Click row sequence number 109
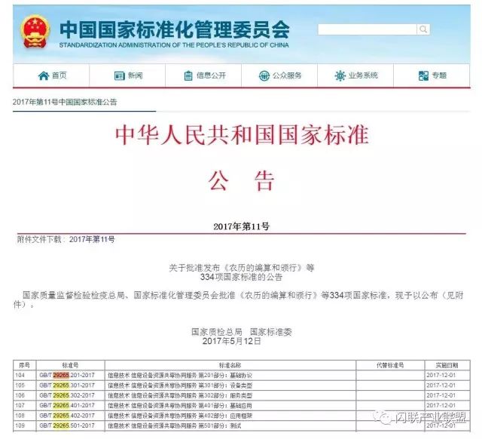482x439 pixels. pyautogui.click(x=20, y=425)
